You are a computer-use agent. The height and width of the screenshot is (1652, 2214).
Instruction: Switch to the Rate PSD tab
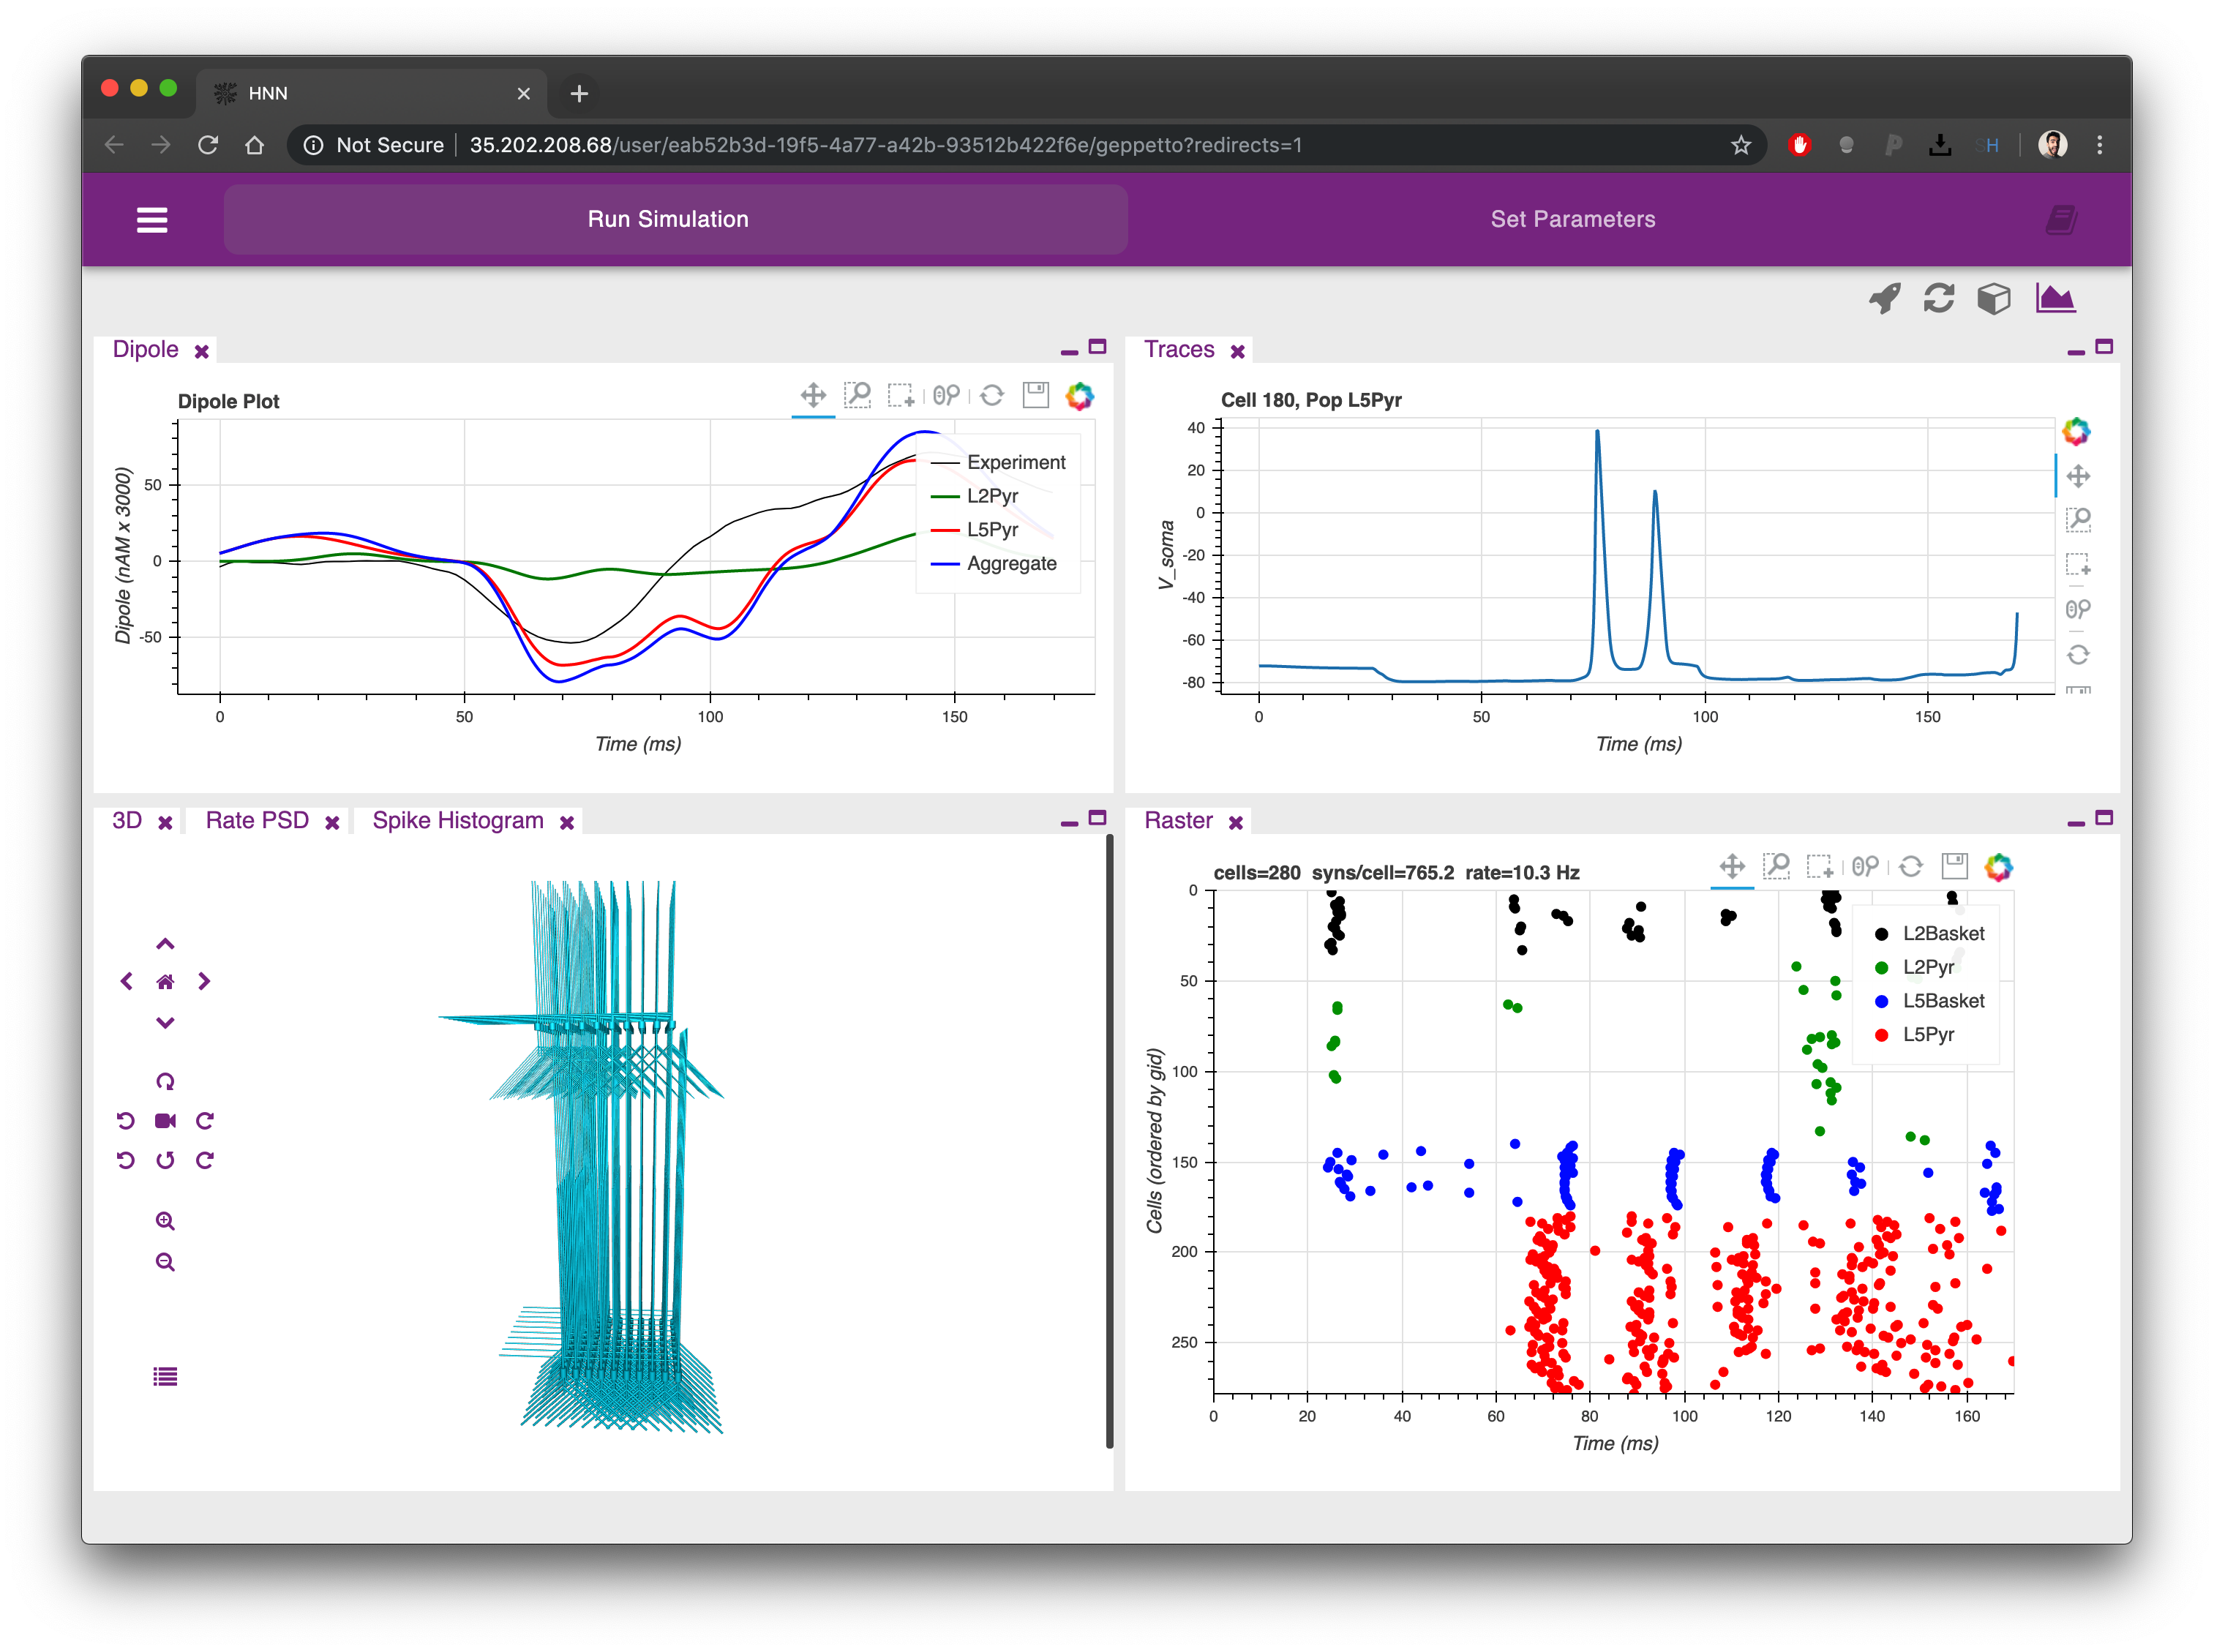coord(257,821)
